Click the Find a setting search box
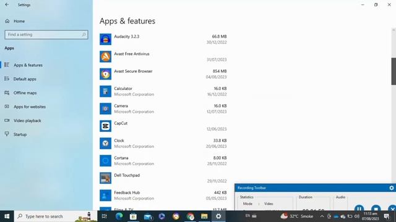Image resolution: width=396 pixels, height=222 pixels. (x=46, y=35)
